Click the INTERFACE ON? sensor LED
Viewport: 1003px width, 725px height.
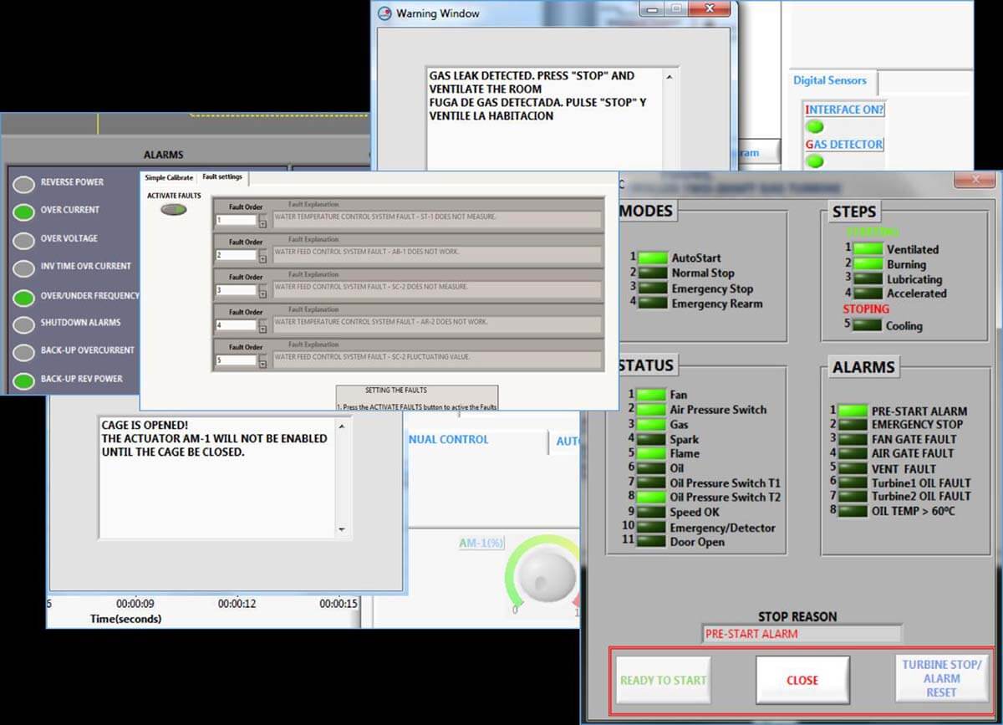click(814, 126)
